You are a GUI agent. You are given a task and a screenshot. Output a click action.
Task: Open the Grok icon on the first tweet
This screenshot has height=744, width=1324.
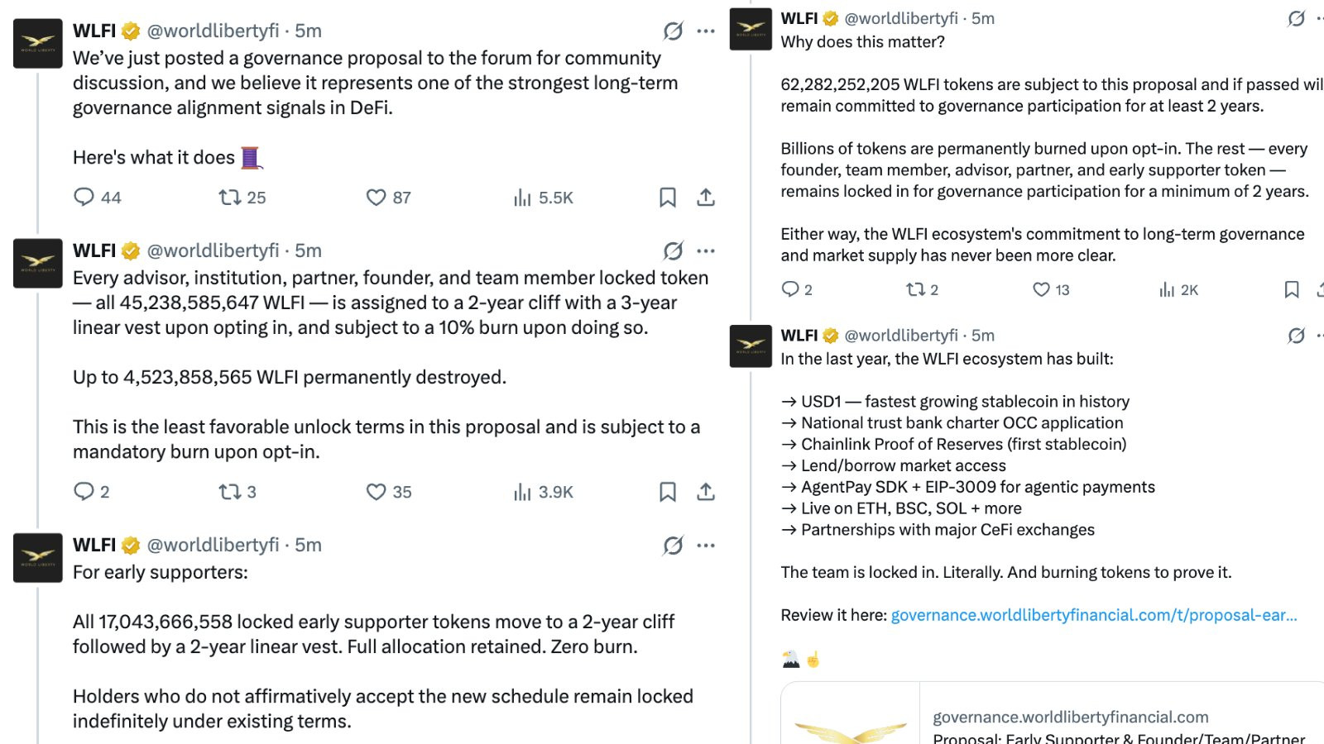point(673,31)
